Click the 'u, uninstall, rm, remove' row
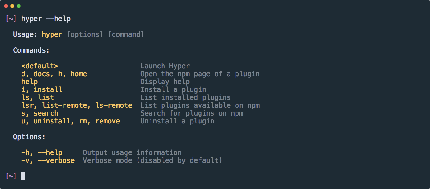The width and height of the screenshot is (430, 189). (x=71, y=121)
